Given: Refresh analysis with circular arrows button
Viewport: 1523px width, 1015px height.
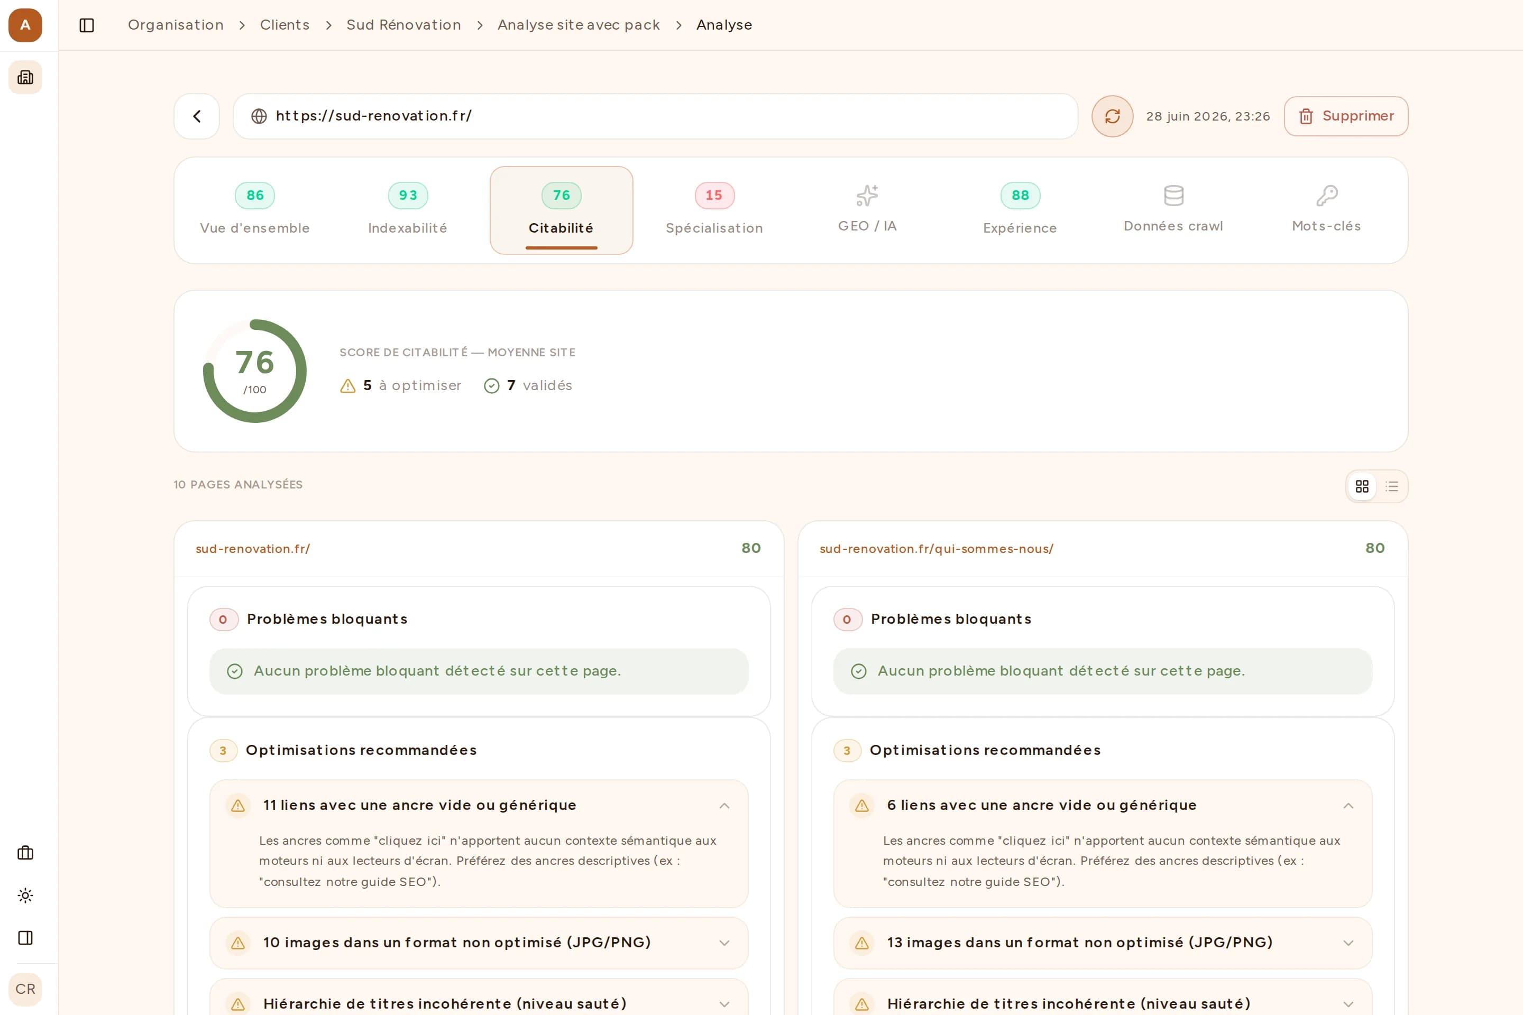Looking at the screenshot, I should point(1112,116).
